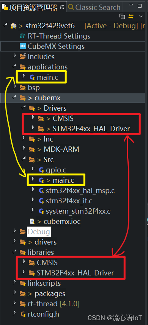The width and height of the screenshot is (148, 325).
Task: Select STM32F4xx_HAL_Driver under the libraries folder
Action: coord(75,273)
